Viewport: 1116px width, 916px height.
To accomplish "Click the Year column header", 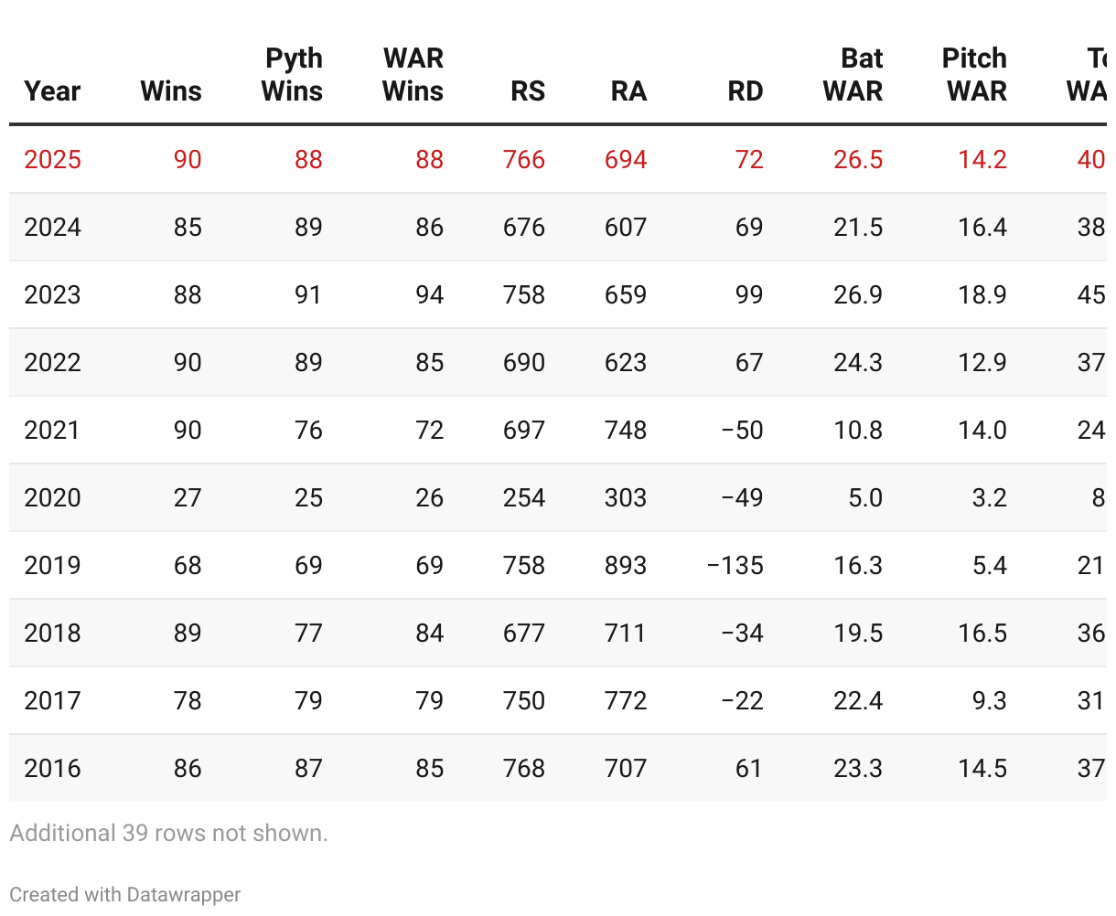I will [x=52, y=91].
